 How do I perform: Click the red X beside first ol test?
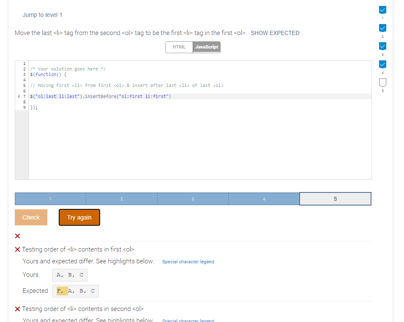(x=17, y=249)
